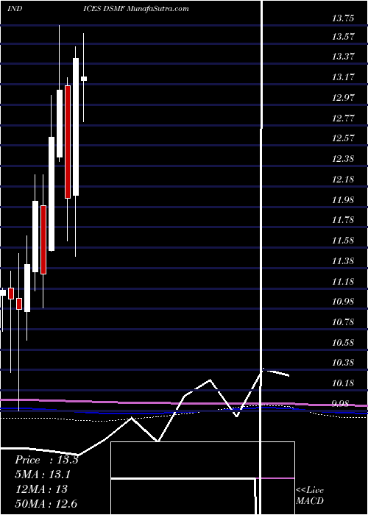368x515 pixels.
Task: Click the 10.38 price axis label
Action: pyautogui.click(x=343, y=363)
